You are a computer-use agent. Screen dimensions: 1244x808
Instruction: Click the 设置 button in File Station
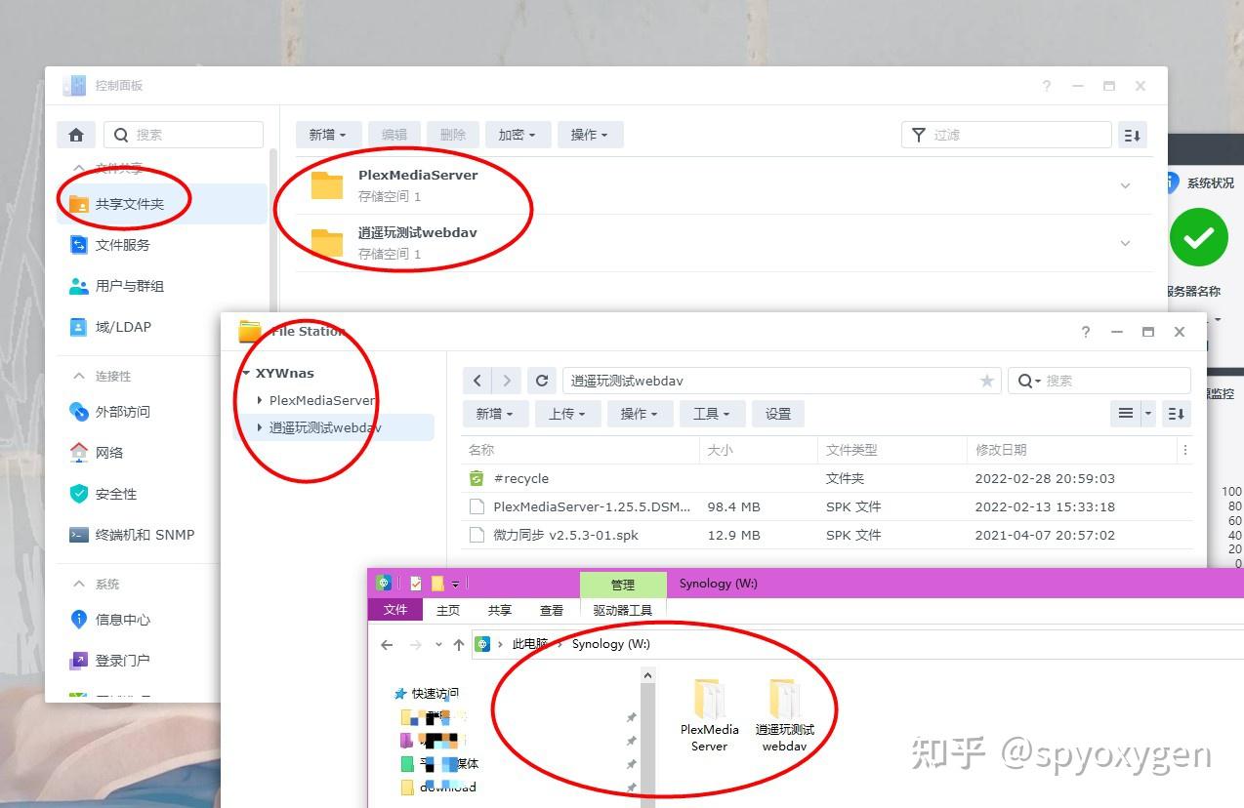click(x=777, y=414)
